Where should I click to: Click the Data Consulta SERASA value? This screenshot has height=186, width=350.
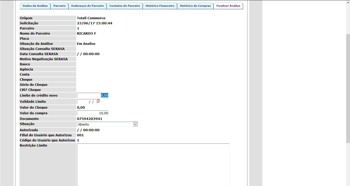[88, 54]
